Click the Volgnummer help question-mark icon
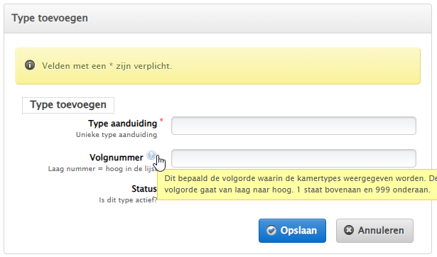Image resolution: width=437 pixels, height=257 pixels. [x=151, y=155]
